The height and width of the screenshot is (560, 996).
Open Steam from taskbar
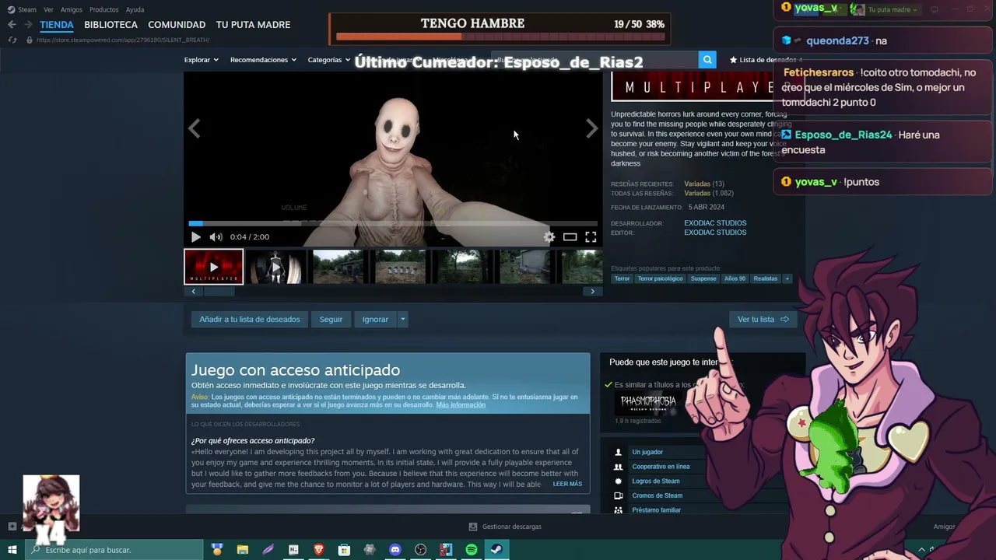(496, 550)
